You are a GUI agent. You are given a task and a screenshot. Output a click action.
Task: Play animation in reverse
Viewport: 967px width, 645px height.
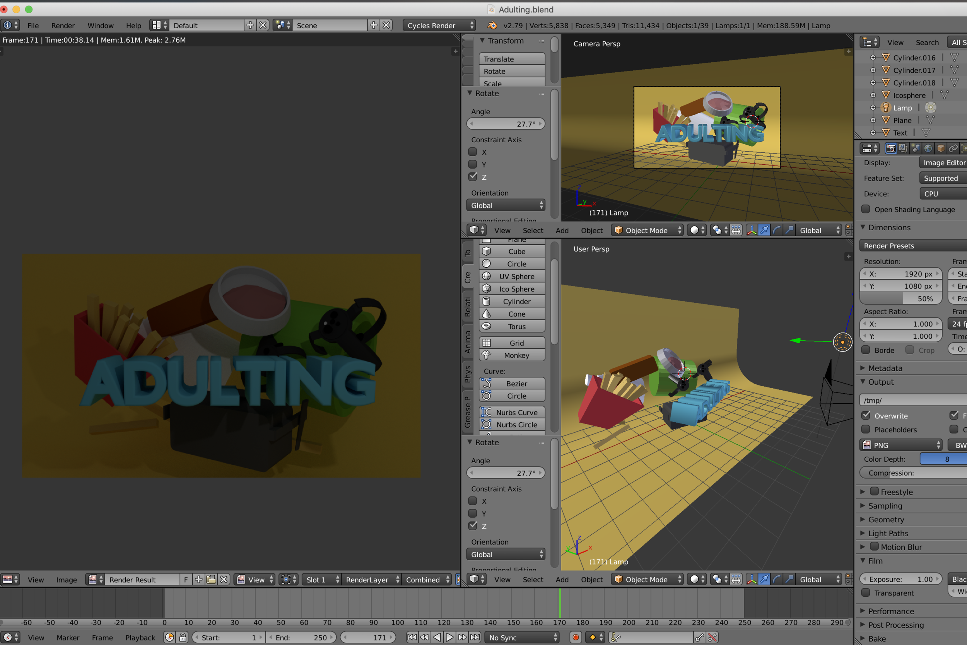click(437, 637)
